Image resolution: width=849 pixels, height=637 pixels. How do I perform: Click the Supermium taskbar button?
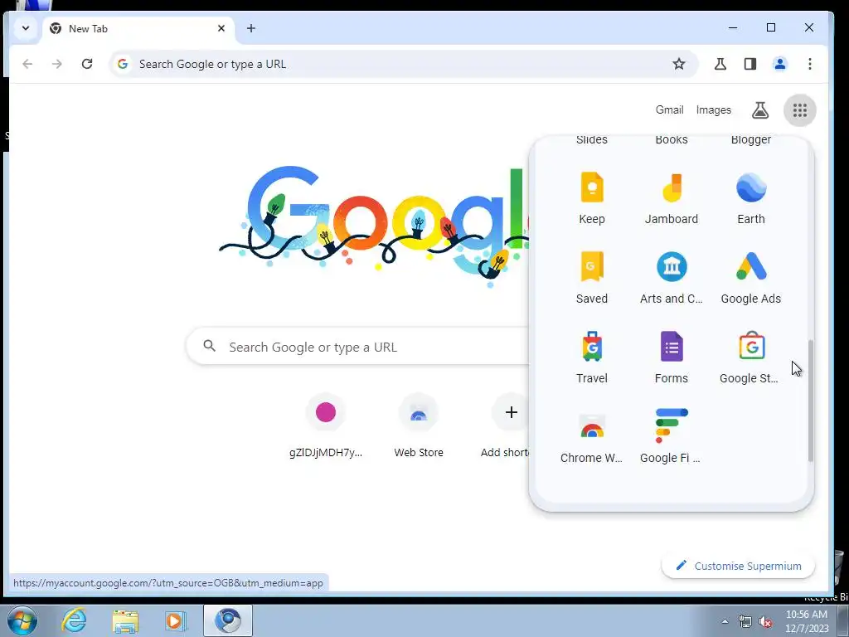[x=228, y=620]
